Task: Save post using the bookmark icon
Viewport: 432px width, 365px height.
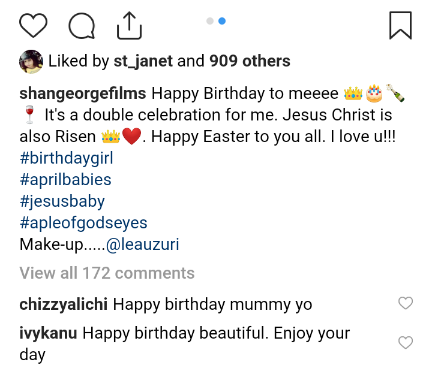Action: [x=400, y=26]
